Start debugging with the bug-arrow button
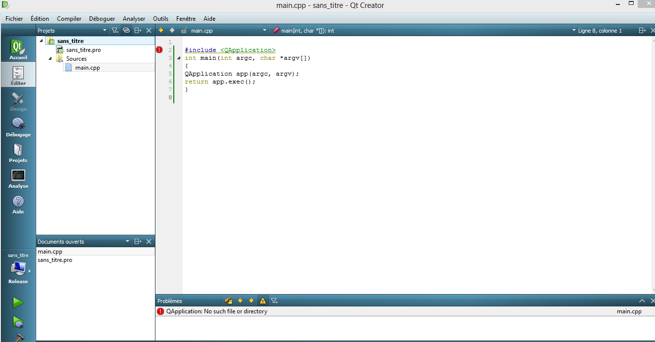Viewport: 655px width, 342px height. tap(18, 322)
